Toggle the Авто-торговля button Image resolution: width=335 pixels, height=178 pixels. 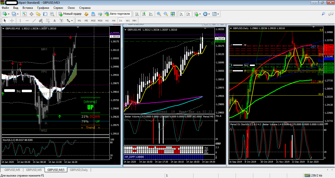(117, 14)
